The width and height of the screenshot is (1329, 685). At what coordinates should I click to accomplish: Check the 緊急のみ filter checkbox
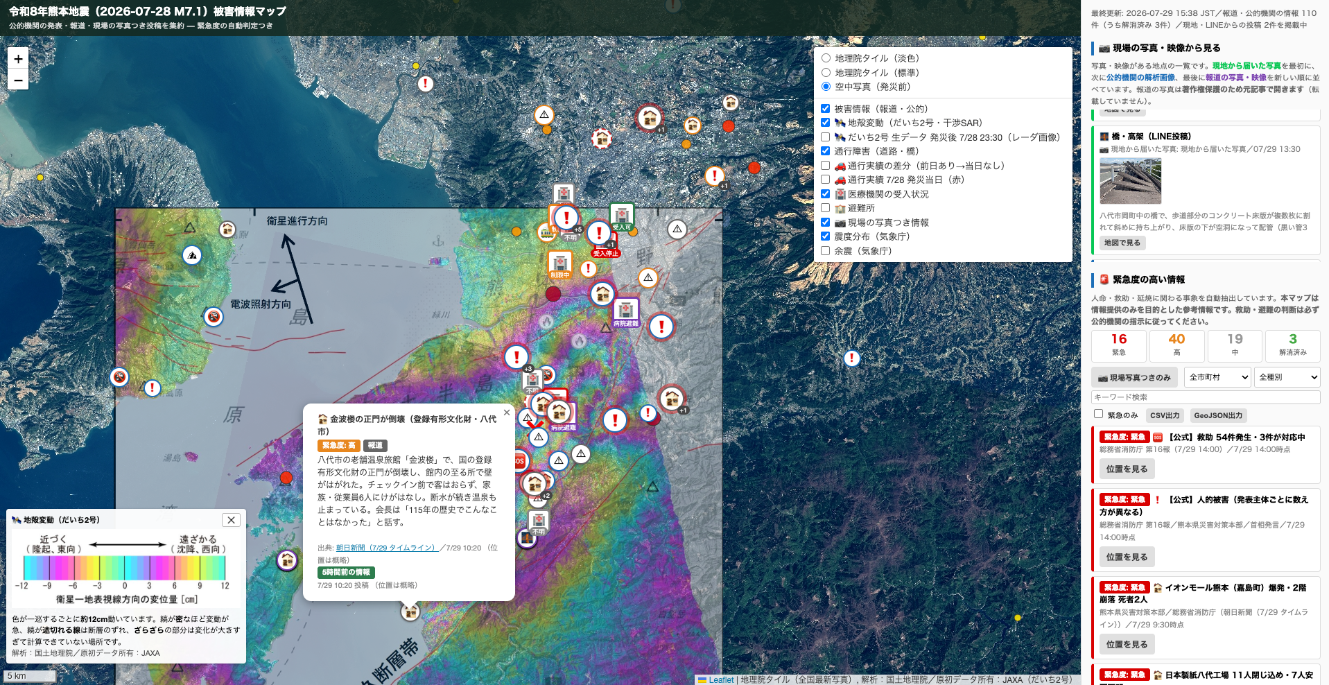[1098, 414]
